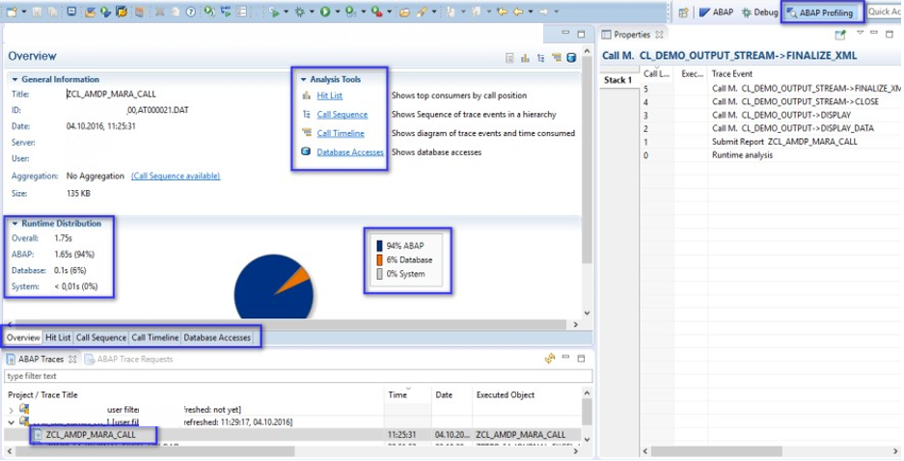Click the Properties view tab
904x461 pixels.
point(631,35)
